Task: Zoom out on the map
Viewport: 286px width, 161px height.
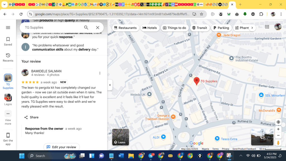Action: click(x=278, y=136)
